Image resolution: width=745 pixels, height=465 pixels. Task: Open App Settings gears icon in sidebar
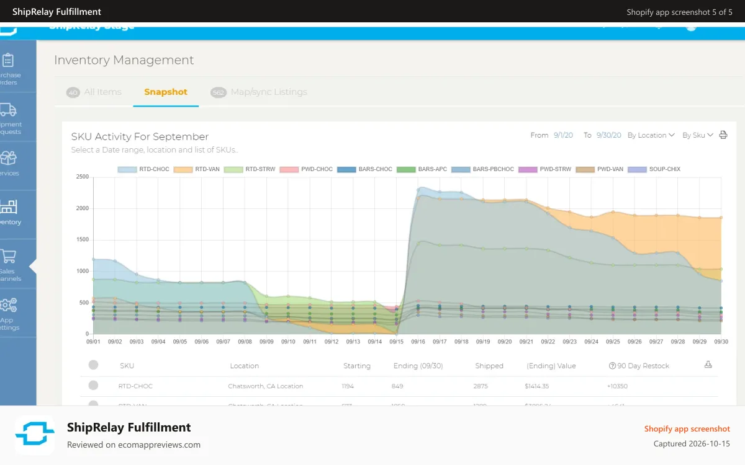click(8, 305)
